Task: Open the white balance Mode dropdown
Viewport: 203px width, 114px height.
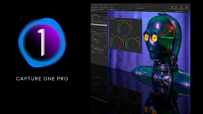Action: point(100,33)
